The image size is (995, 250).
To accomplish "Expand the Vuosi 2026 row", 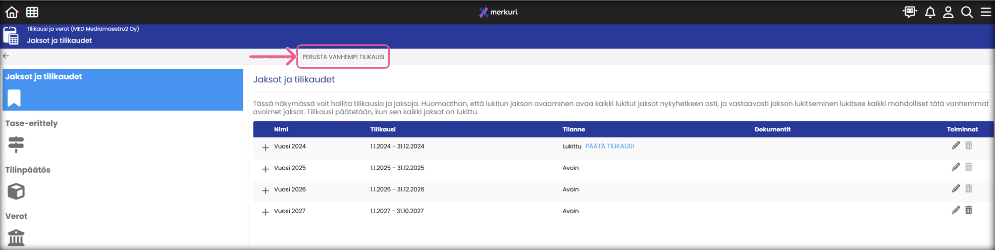I will click(x=265, y=190).
